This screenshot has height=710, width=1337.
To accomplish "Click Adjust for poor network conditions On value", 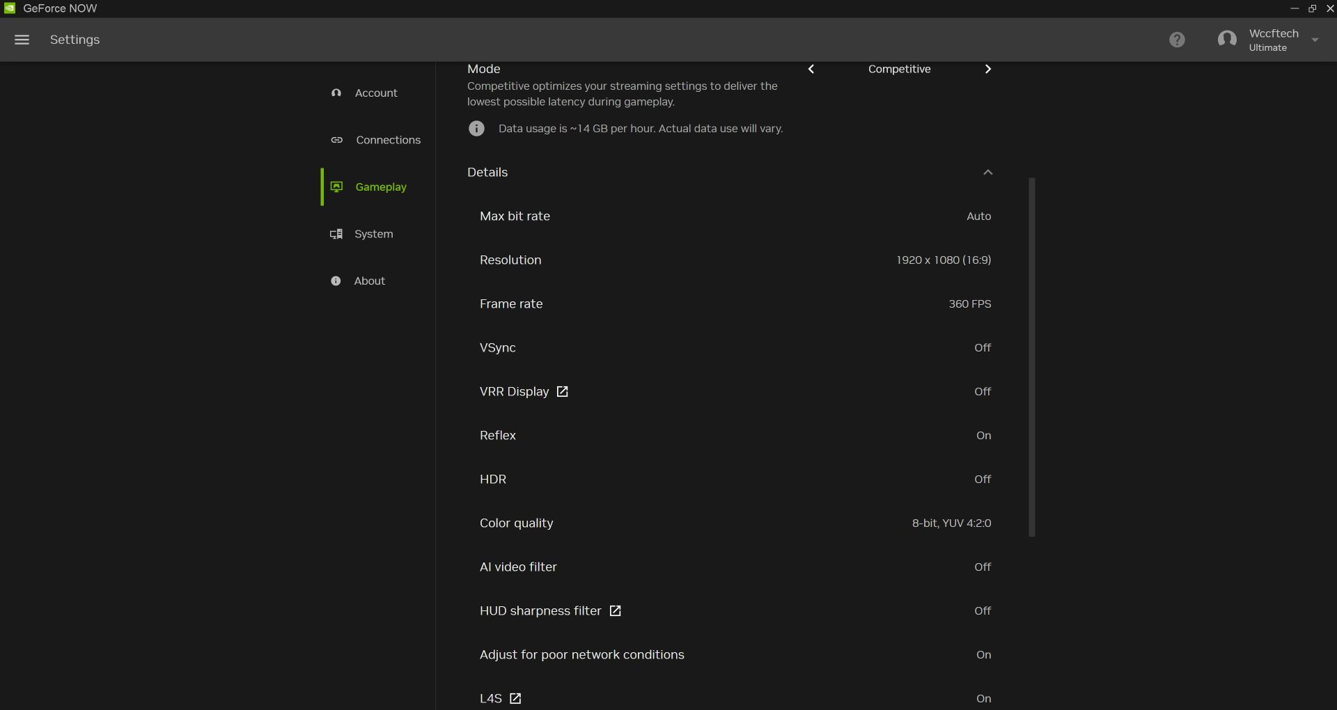I will click(x=983, y=654).
